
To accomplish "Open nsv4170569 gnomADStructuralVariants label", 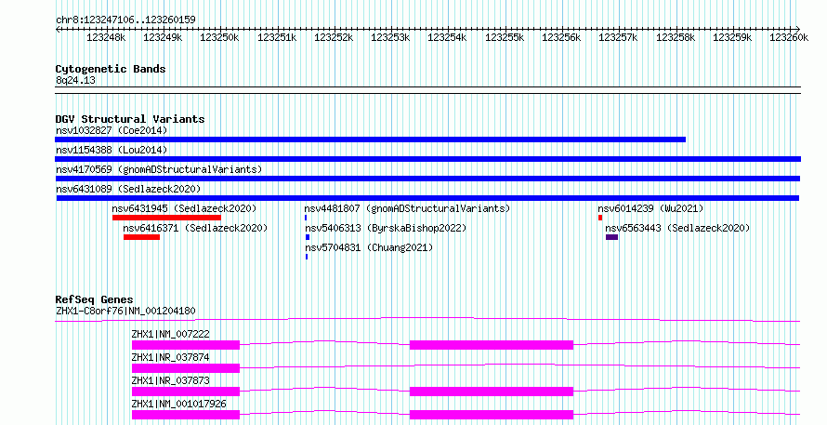I will point(159,169).
